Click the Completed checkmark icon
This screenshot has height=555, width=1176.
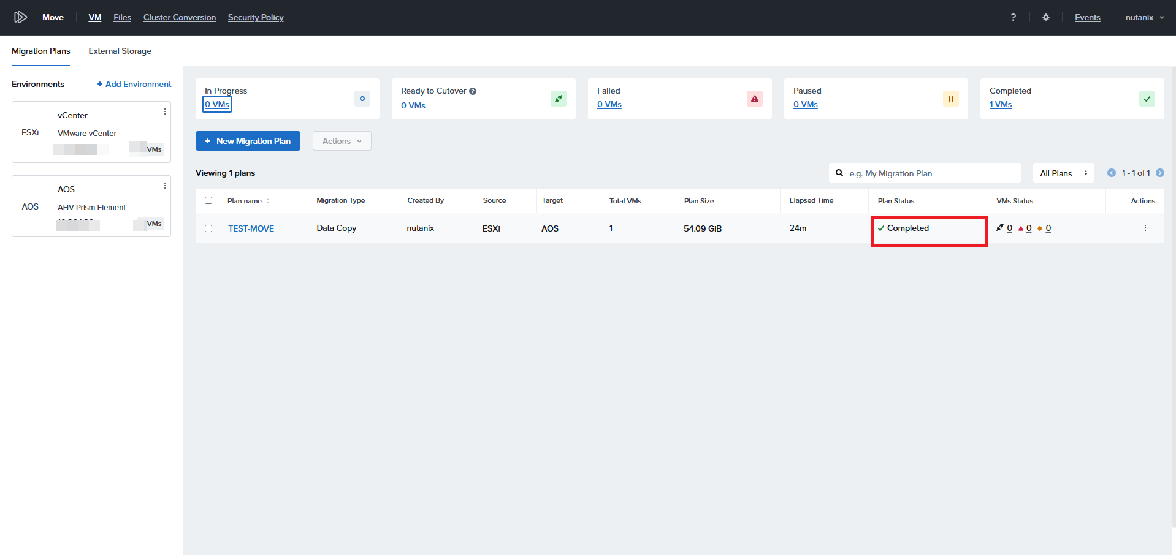(1147, 99)
